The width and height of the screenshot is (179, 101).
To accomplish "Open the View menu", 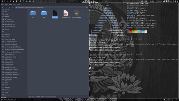I will coord(10,4).
